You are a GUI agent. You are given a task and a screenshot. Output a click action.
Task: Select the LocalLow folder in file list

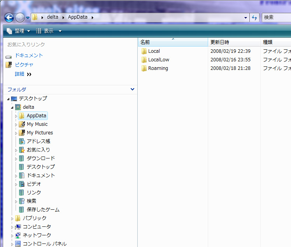[x=158, y=60]
